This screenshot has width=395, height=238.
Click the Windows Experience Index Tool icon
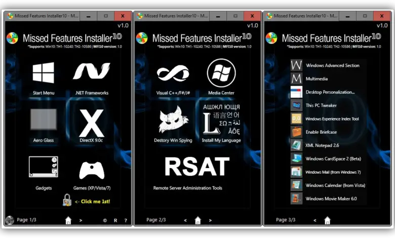(x=296, y=118)
